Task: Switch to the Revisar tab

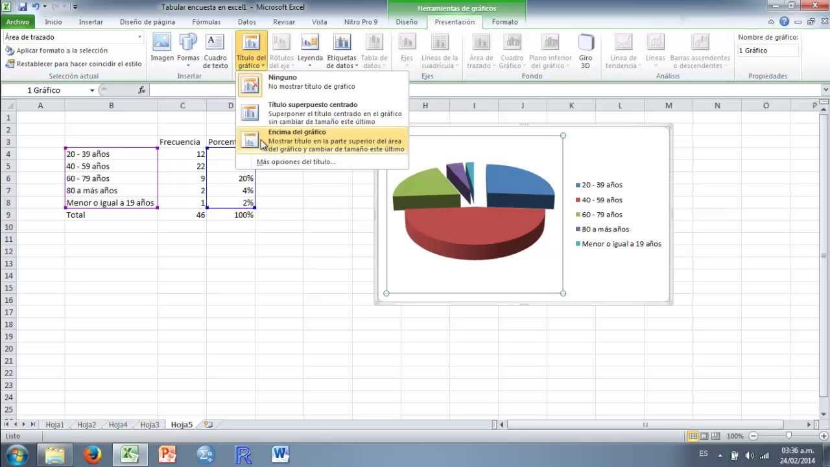Action: pos(284,21)
